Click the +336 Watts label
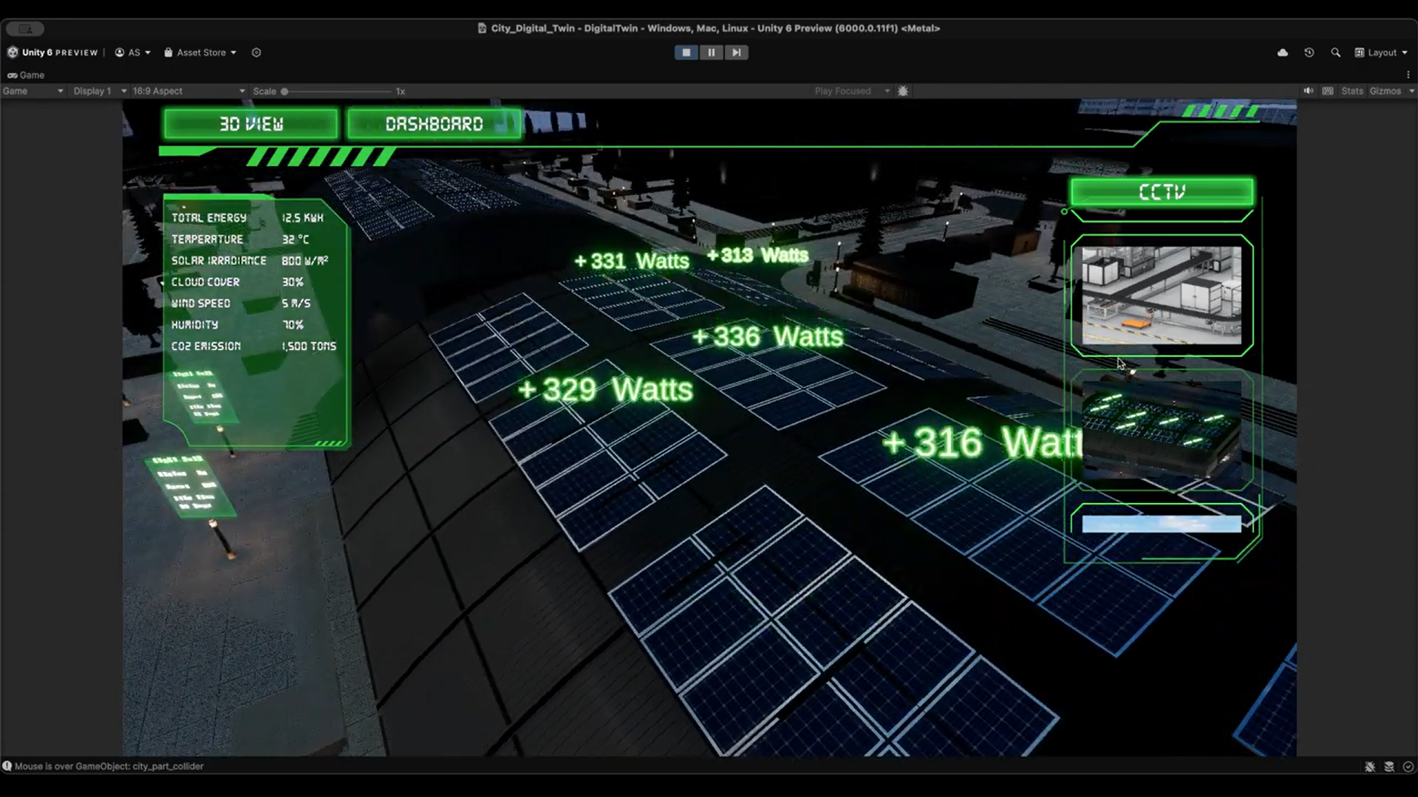Image resolution: width=1418 pixels, height=797 pixels. click(768, 337)
